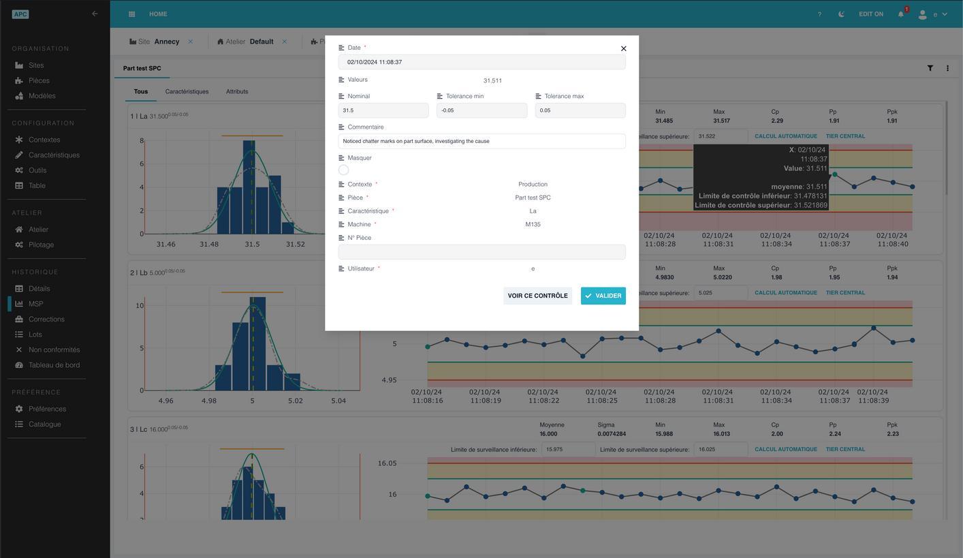This screenshot has height=558, width=963.
Task: Click the Commentaire text field
Action: pyautogui.click(x=481, y=141)
